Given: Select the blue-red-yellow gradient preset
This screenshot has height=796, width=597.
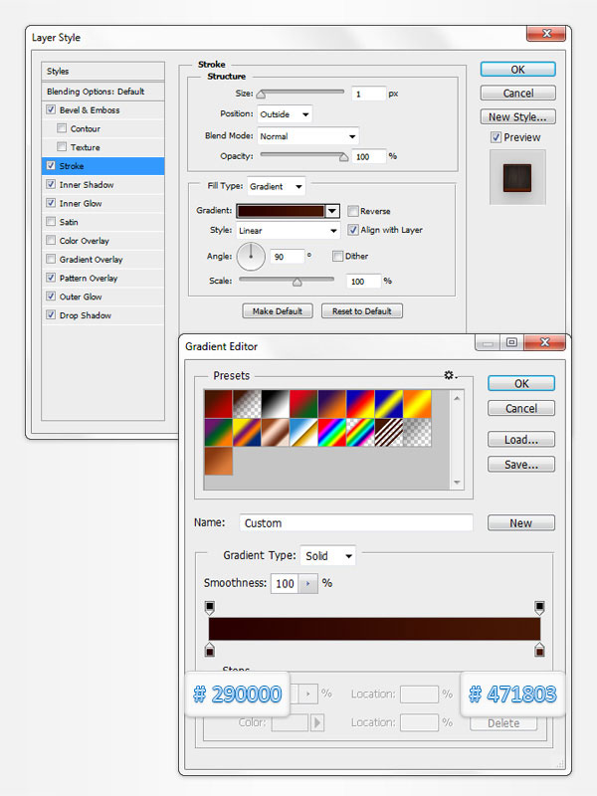Looking at the screenshot, I should click(x=360, y=404).
